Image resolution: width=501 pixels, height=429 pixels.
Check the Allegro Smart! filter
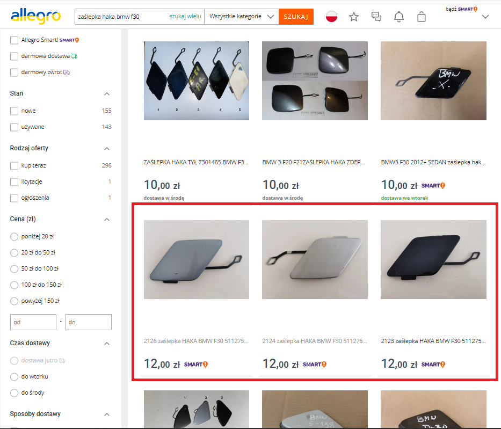point(14,40)
